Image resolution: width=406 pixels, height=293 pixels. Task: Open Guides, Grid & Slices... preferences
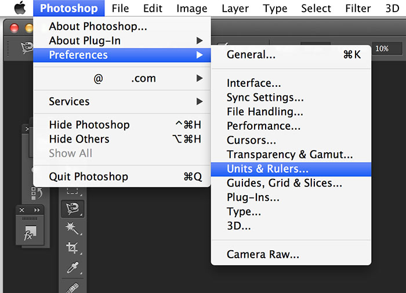(291, 183)
